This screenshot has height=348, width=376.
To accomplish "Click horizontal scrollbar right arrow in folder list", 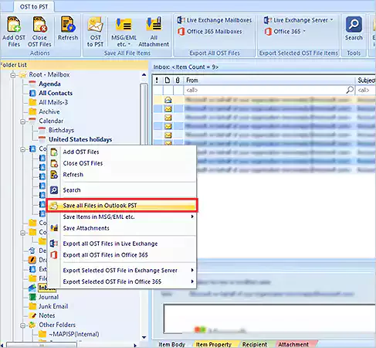I will [135, 345].
